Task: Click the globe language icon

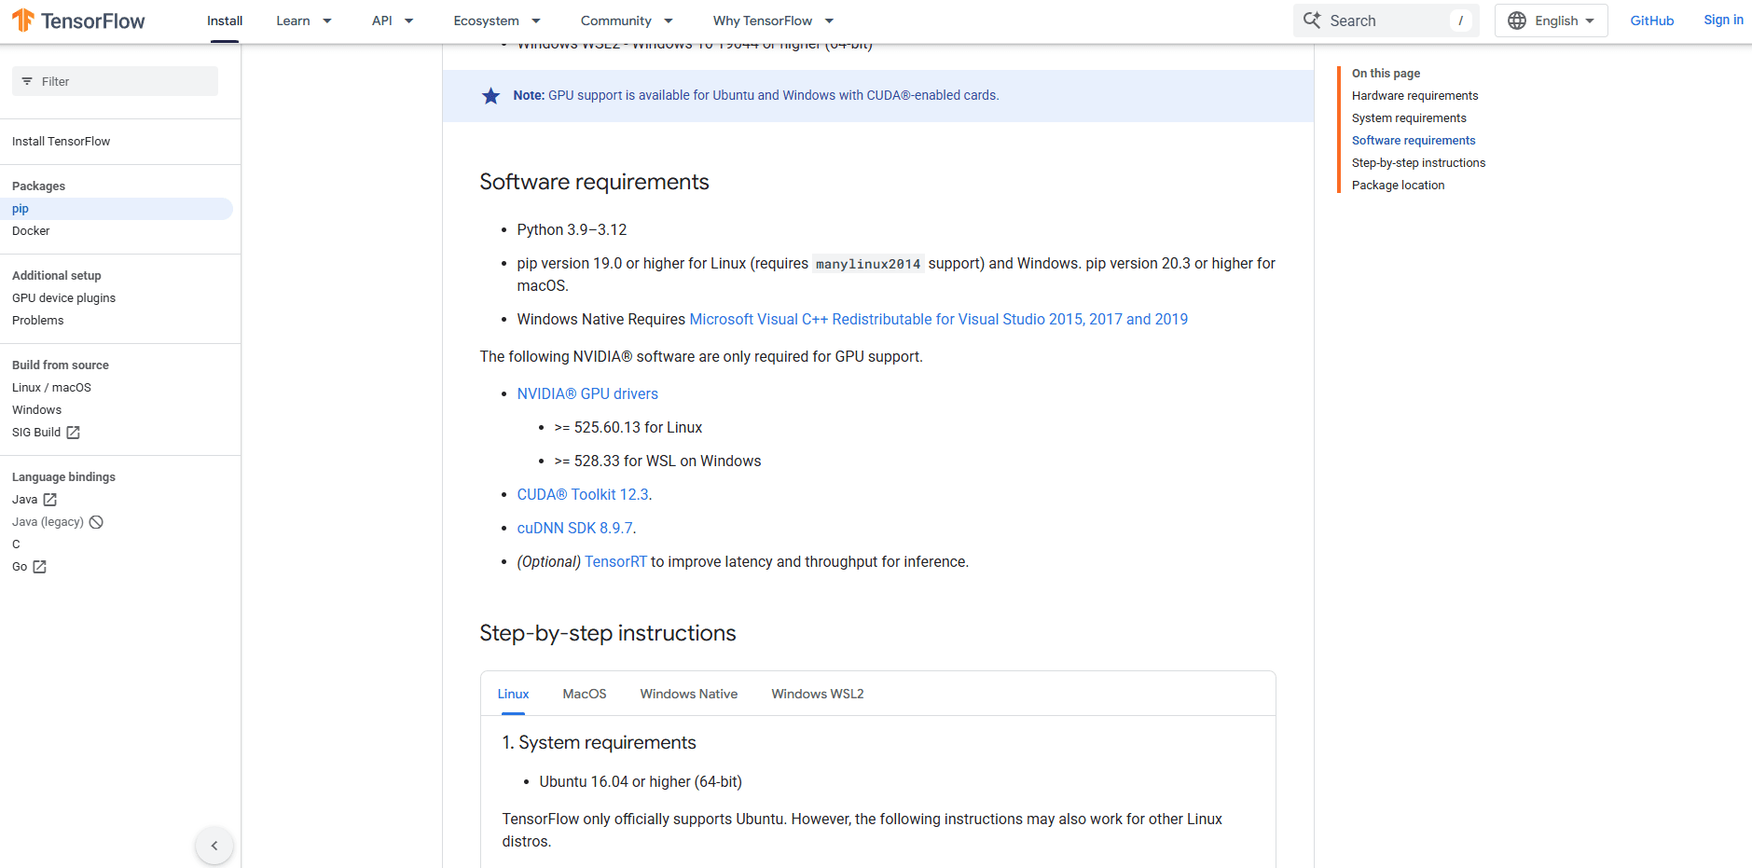Action: [x=1517, y=21]
